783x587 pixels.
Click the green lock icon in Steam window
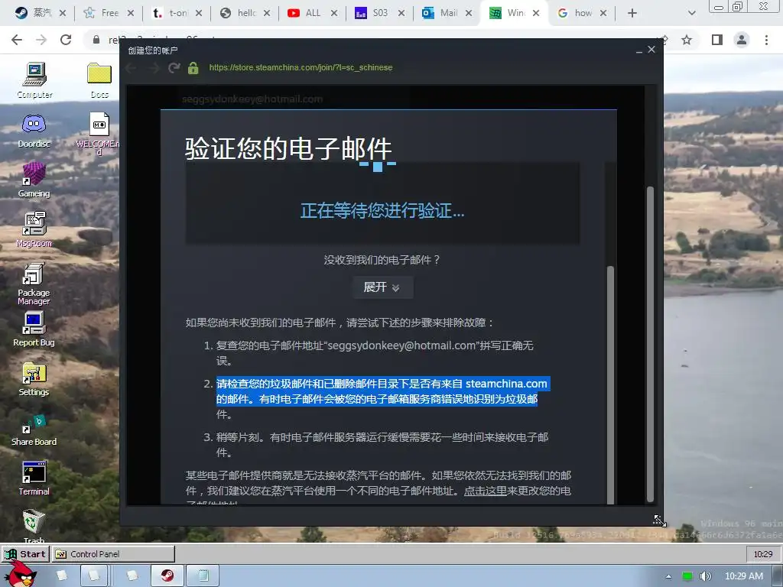pos(193,67)
